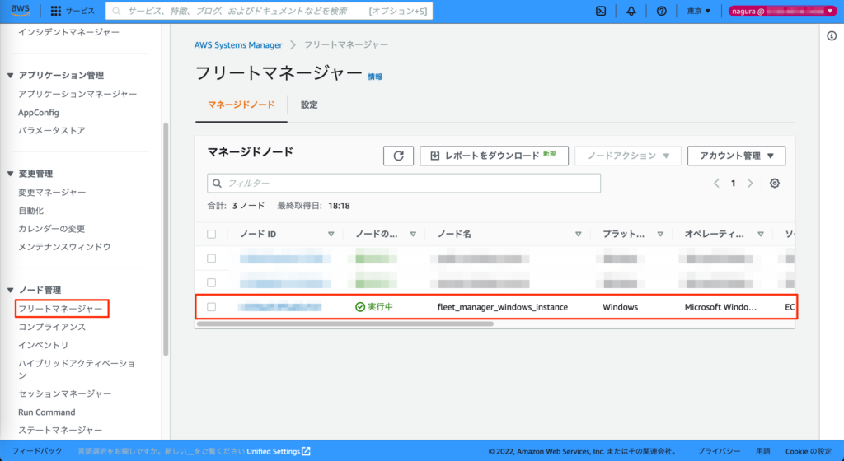The width and height of the screenshot is (844, 461).
Task: Click the table horizontal scrollbar
Action: coord(345,324)
